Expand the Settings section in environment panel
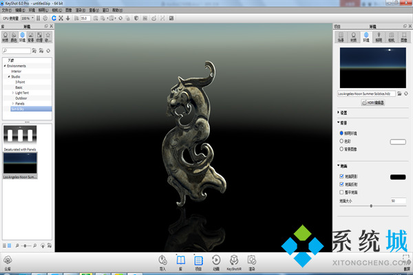 (339, 112)
